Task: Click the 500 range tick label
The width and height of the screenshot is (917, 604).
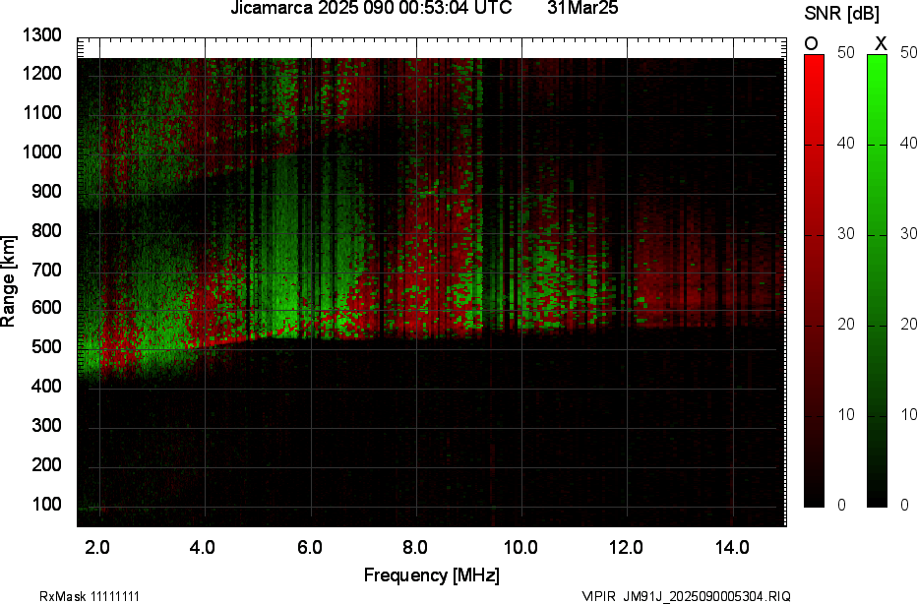Action: [x=45, y=347]
